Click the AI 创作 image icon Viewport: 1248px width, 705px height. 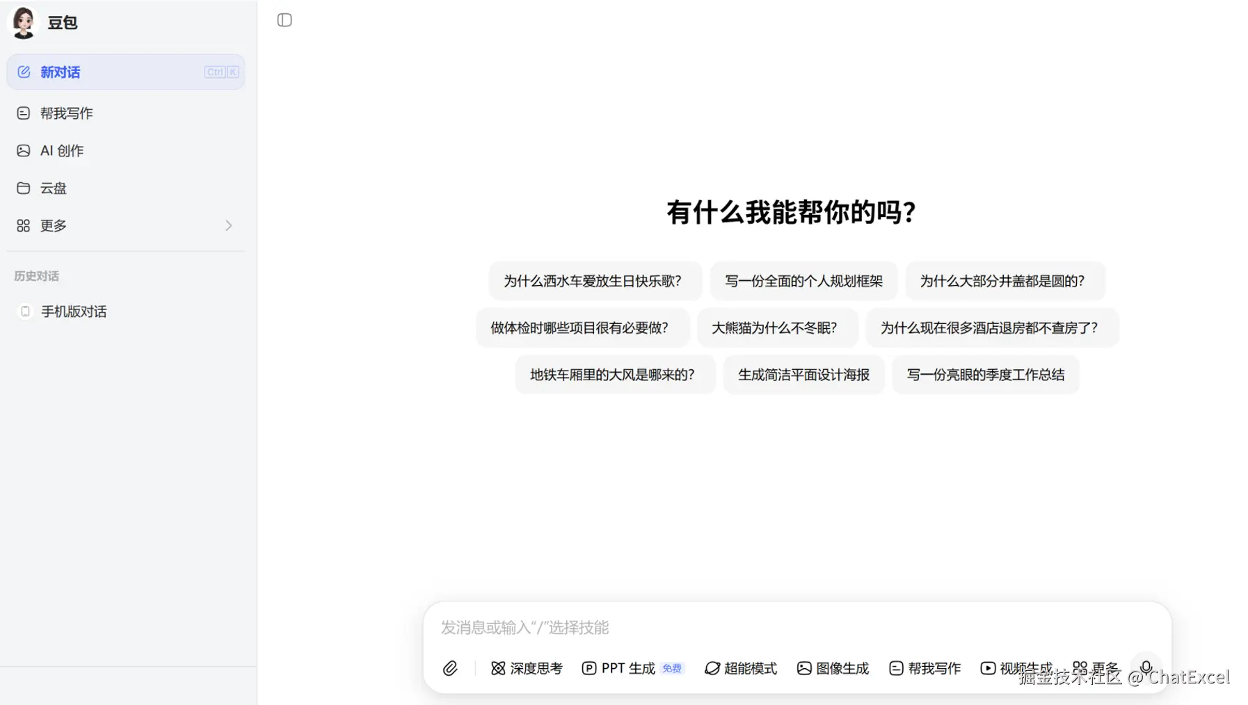[x=24, y=150]
